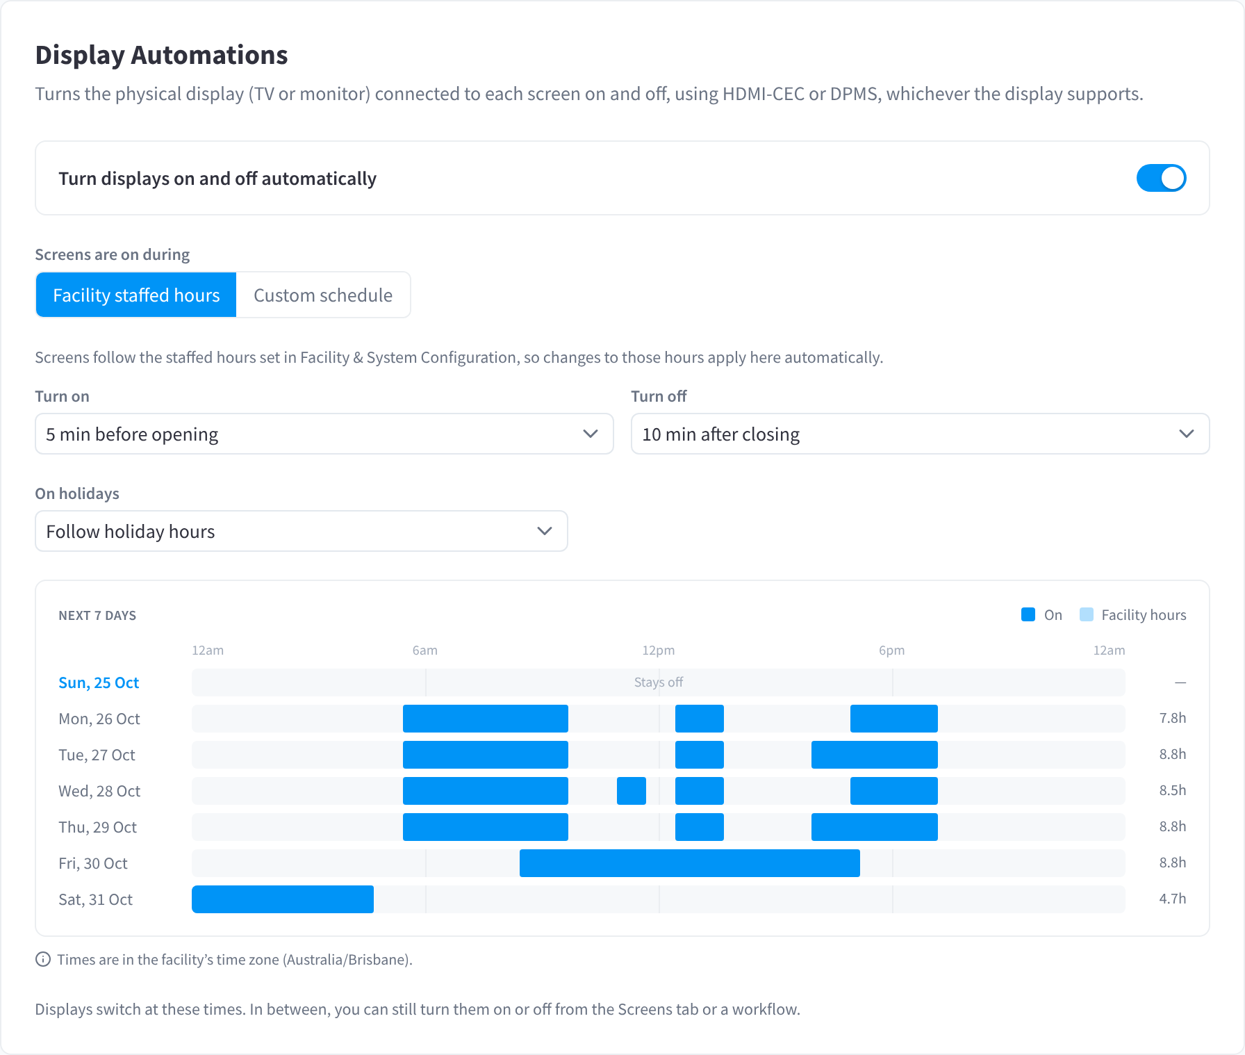Click the 6pm axis label
Screen dimensions: 1245x1055
coord(891,651)
